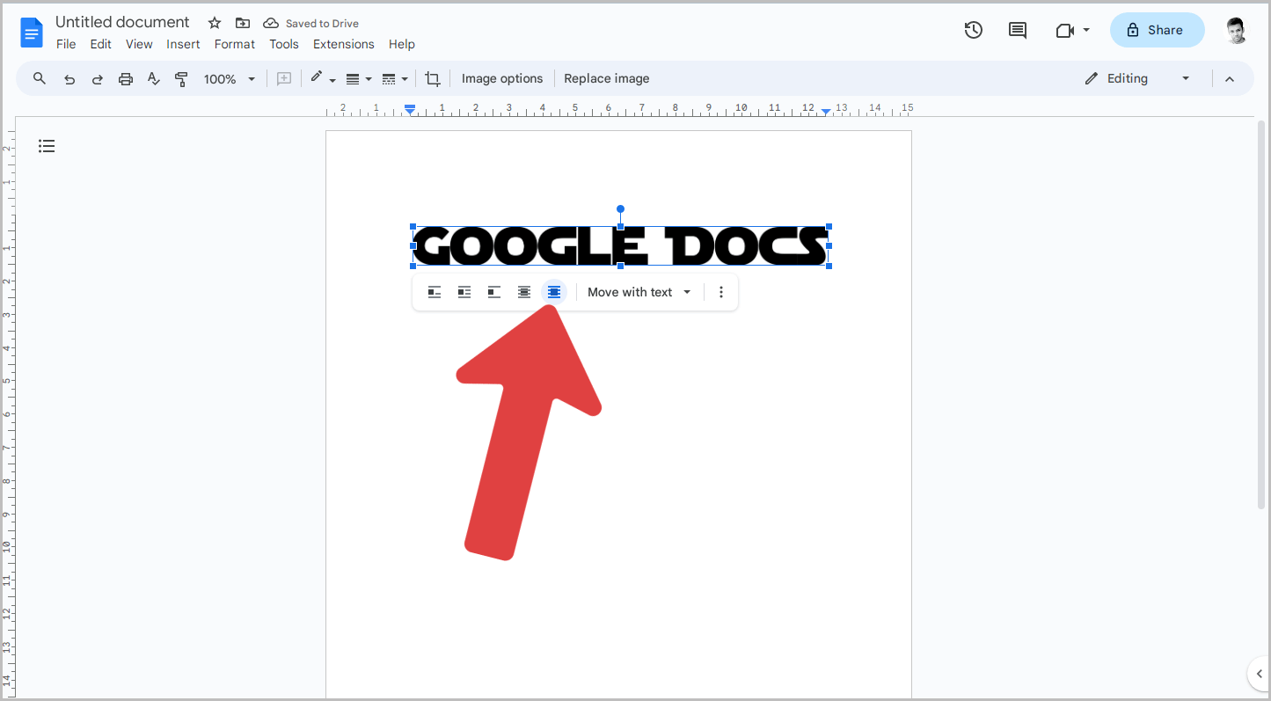Open comment history
The height and width of the screenshot is (701, 1271).
click(1018, 29)
